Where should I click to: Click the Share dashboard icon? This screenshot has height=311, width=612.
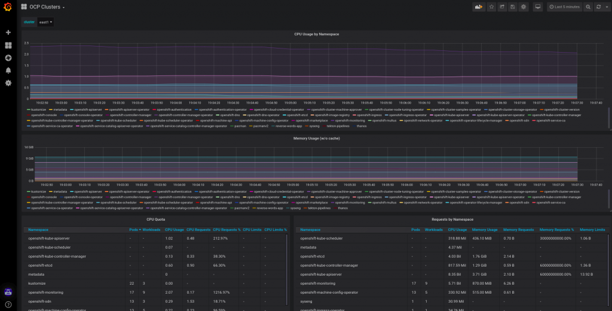pos(502,7)
